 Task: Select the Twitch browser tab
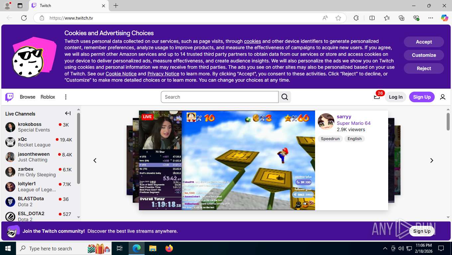pos(69,6)
